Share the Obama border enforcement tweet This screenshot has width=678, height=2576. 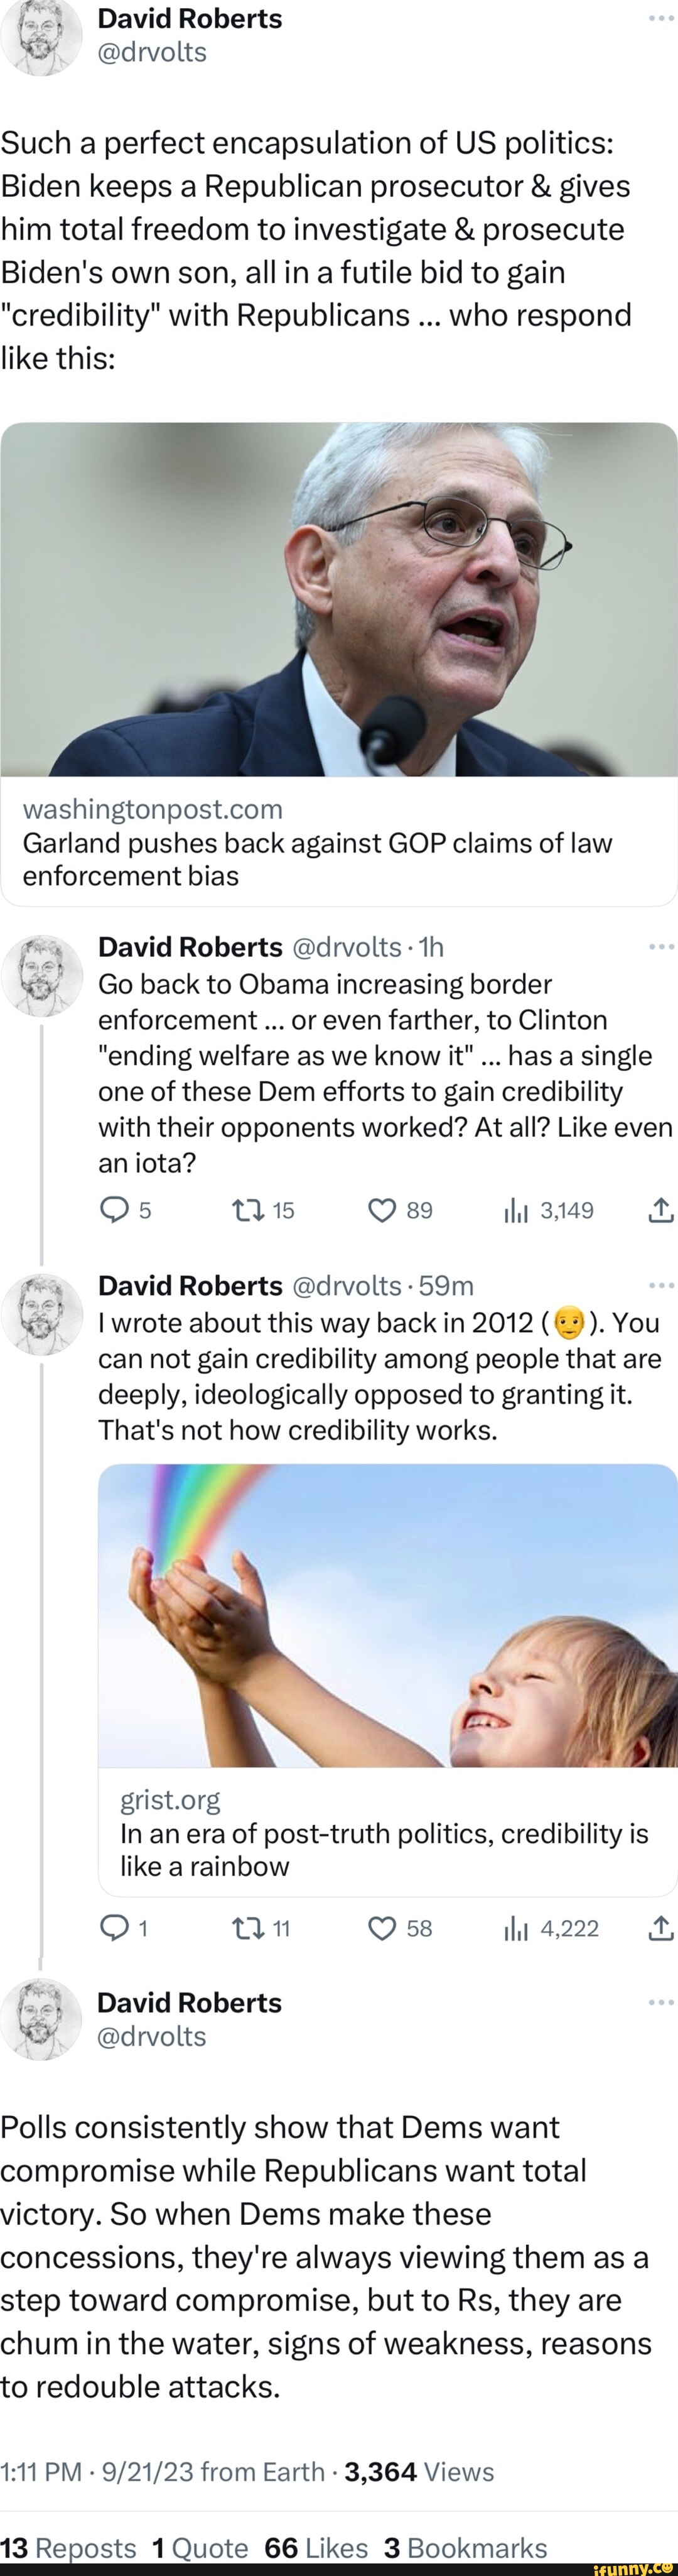click(661, 1211)
